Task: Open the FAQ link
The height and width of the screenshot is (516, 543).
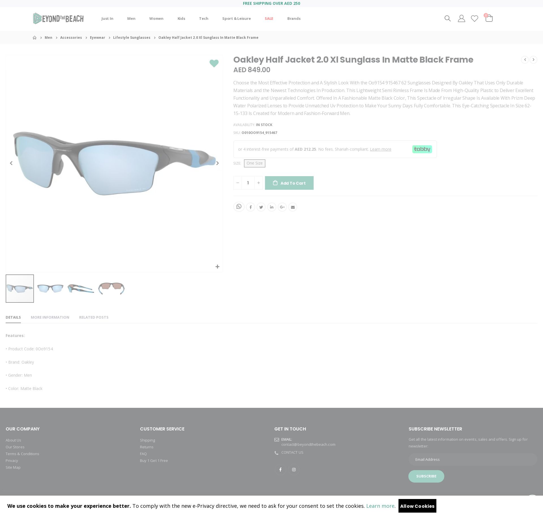Action: coord(143,454)
